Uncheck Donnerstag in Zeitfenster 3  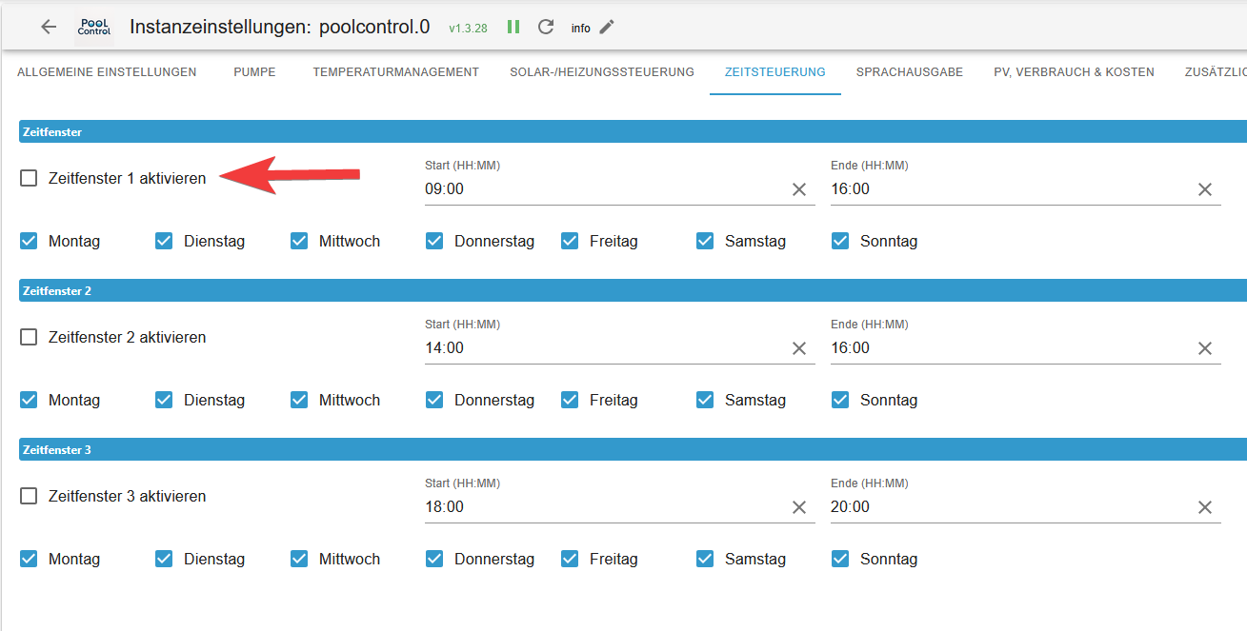pos(434,559)
